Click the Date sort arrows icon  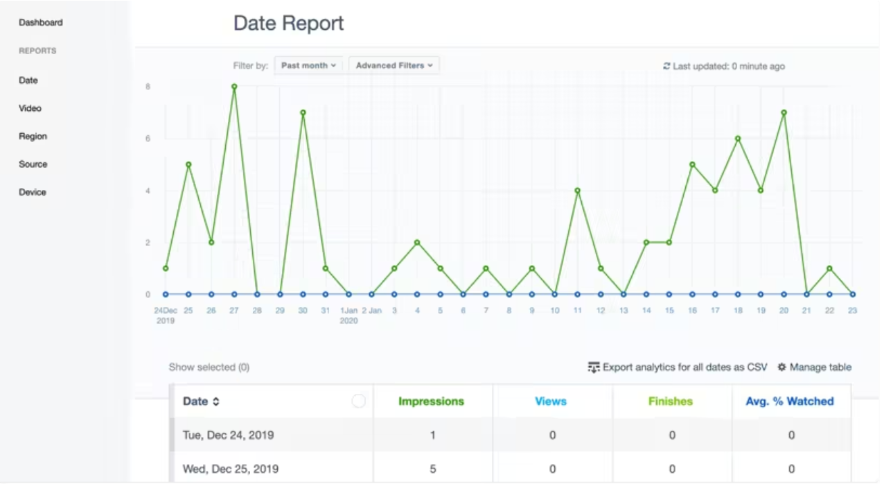click(216, 401)
